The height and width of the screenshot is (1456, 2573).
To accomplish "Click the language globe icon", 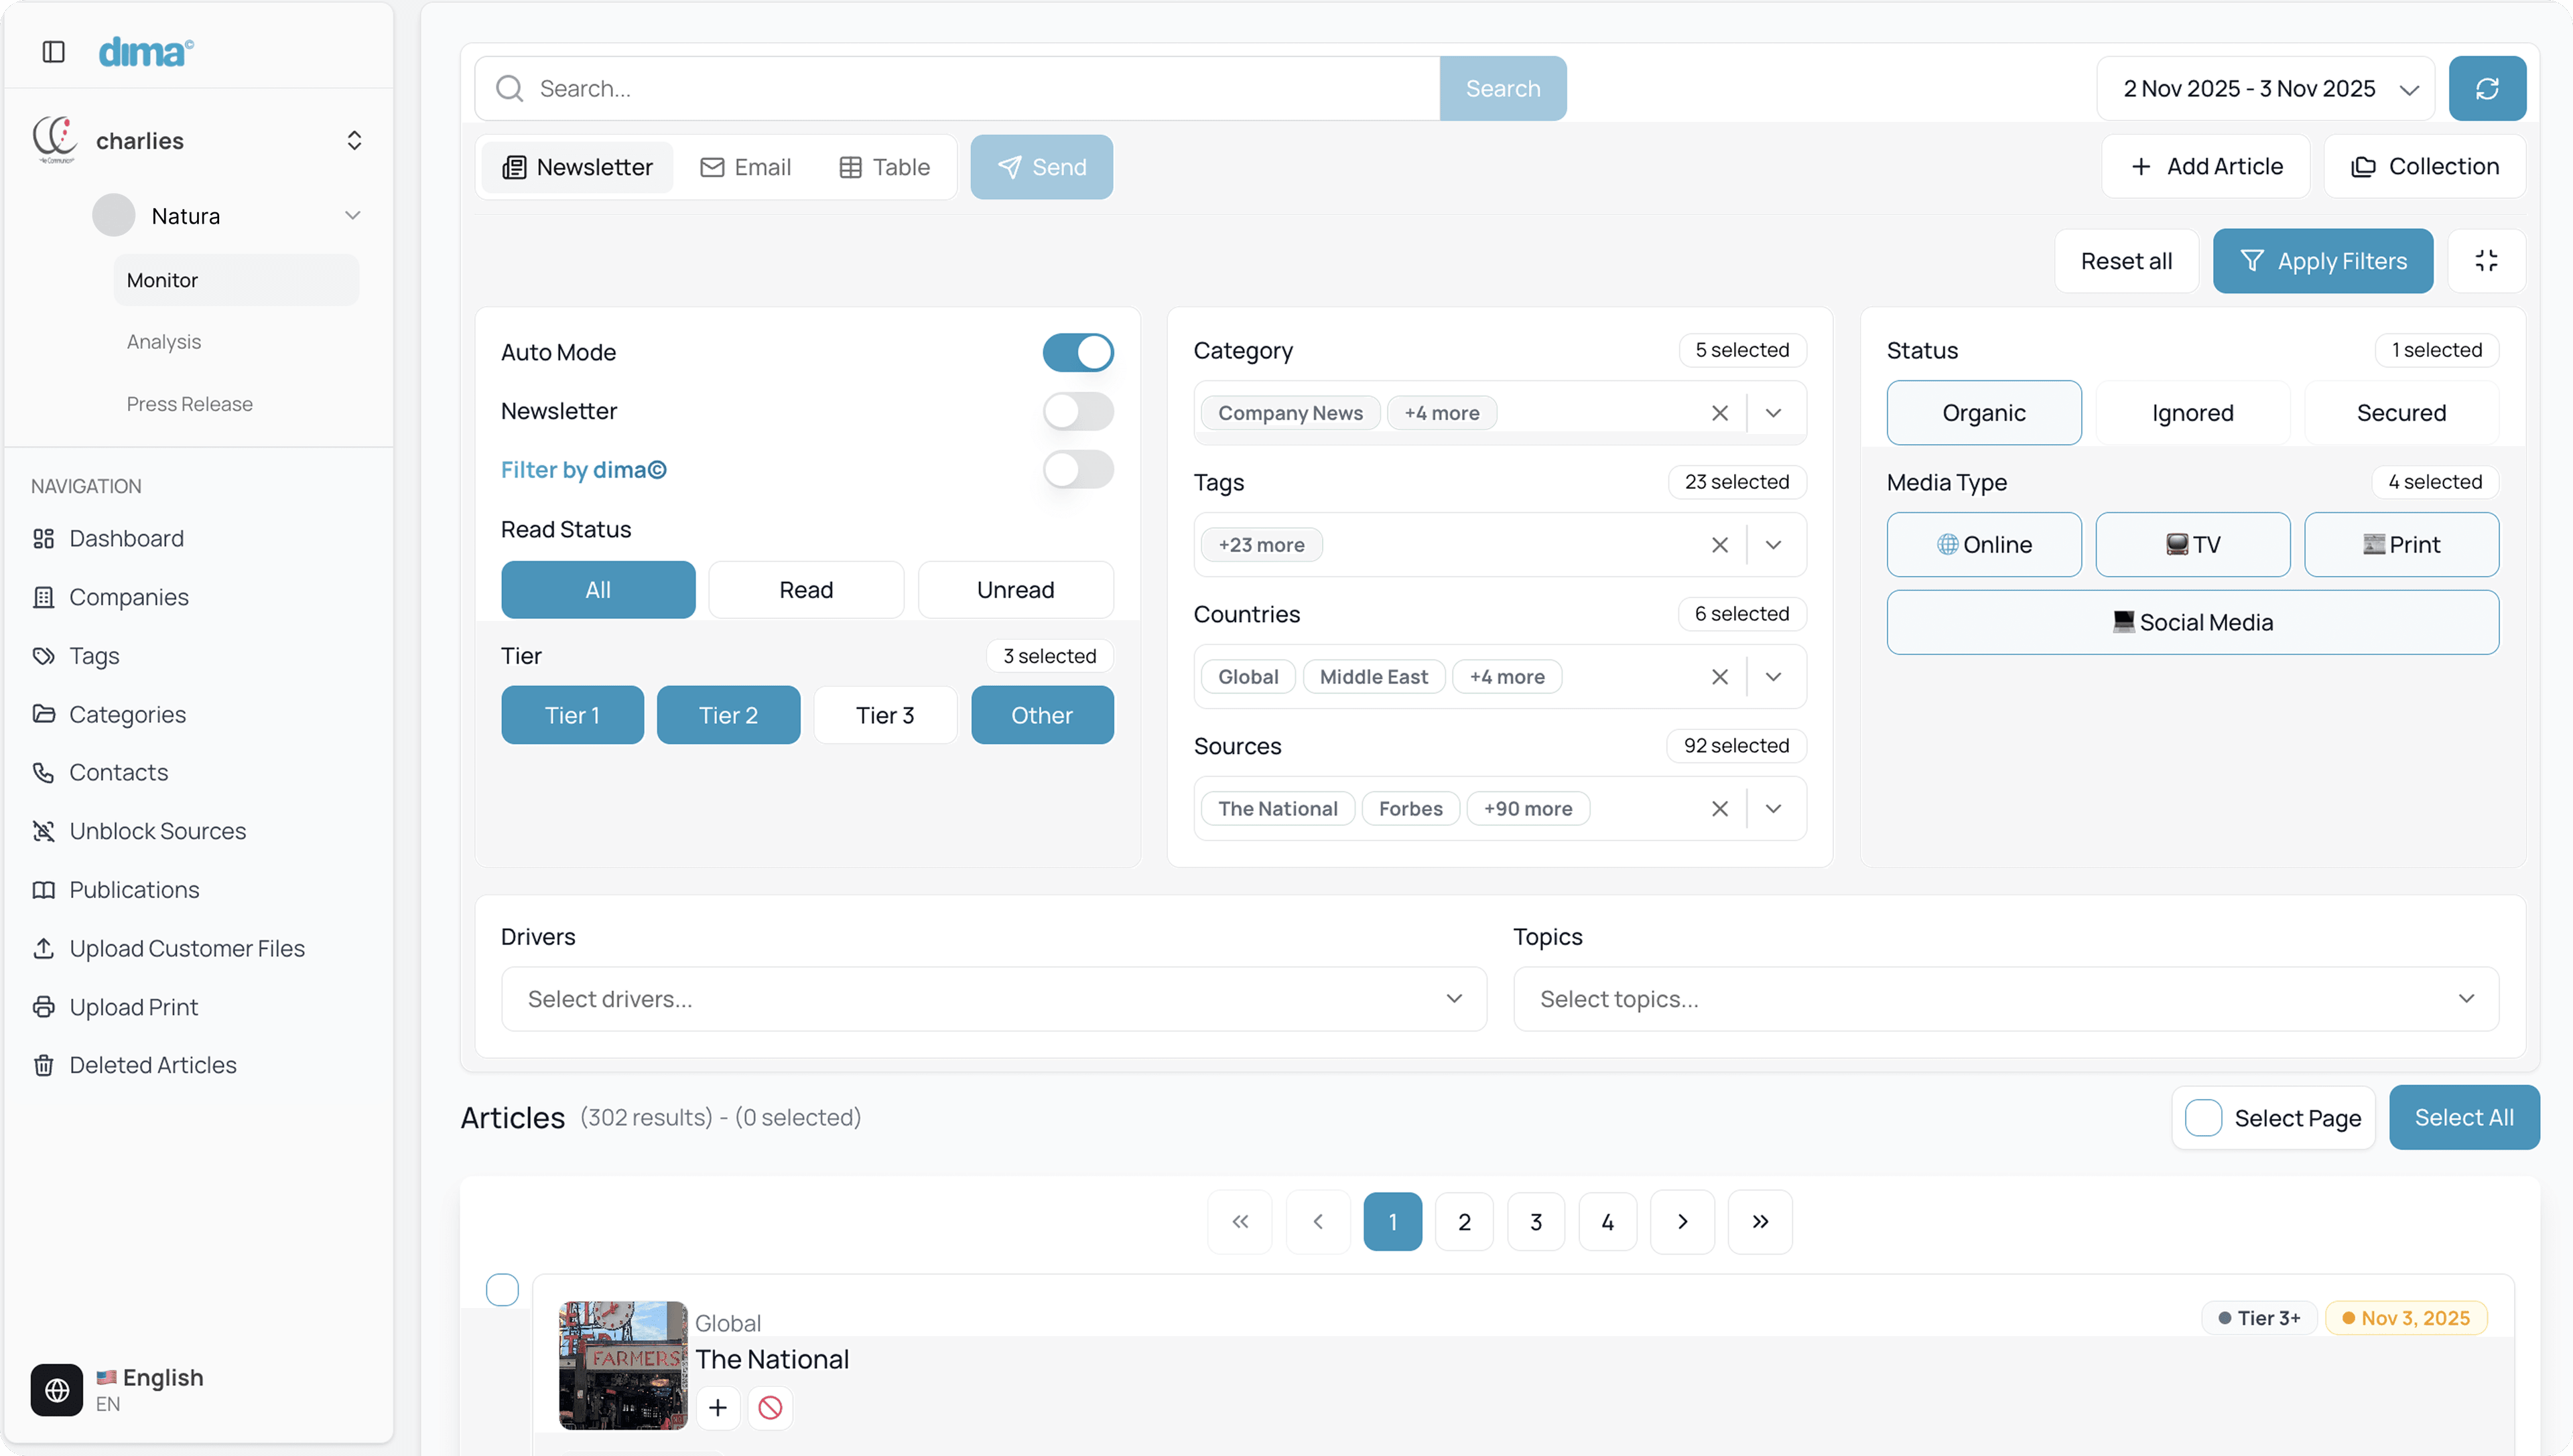I will (x=57, y=1389).
